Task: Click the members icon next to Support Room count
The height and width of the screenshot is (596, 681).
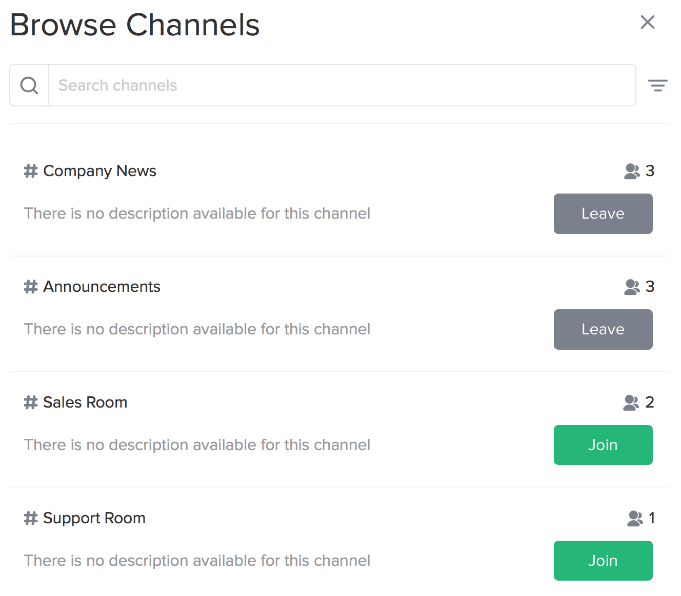Action: point(636,518)
